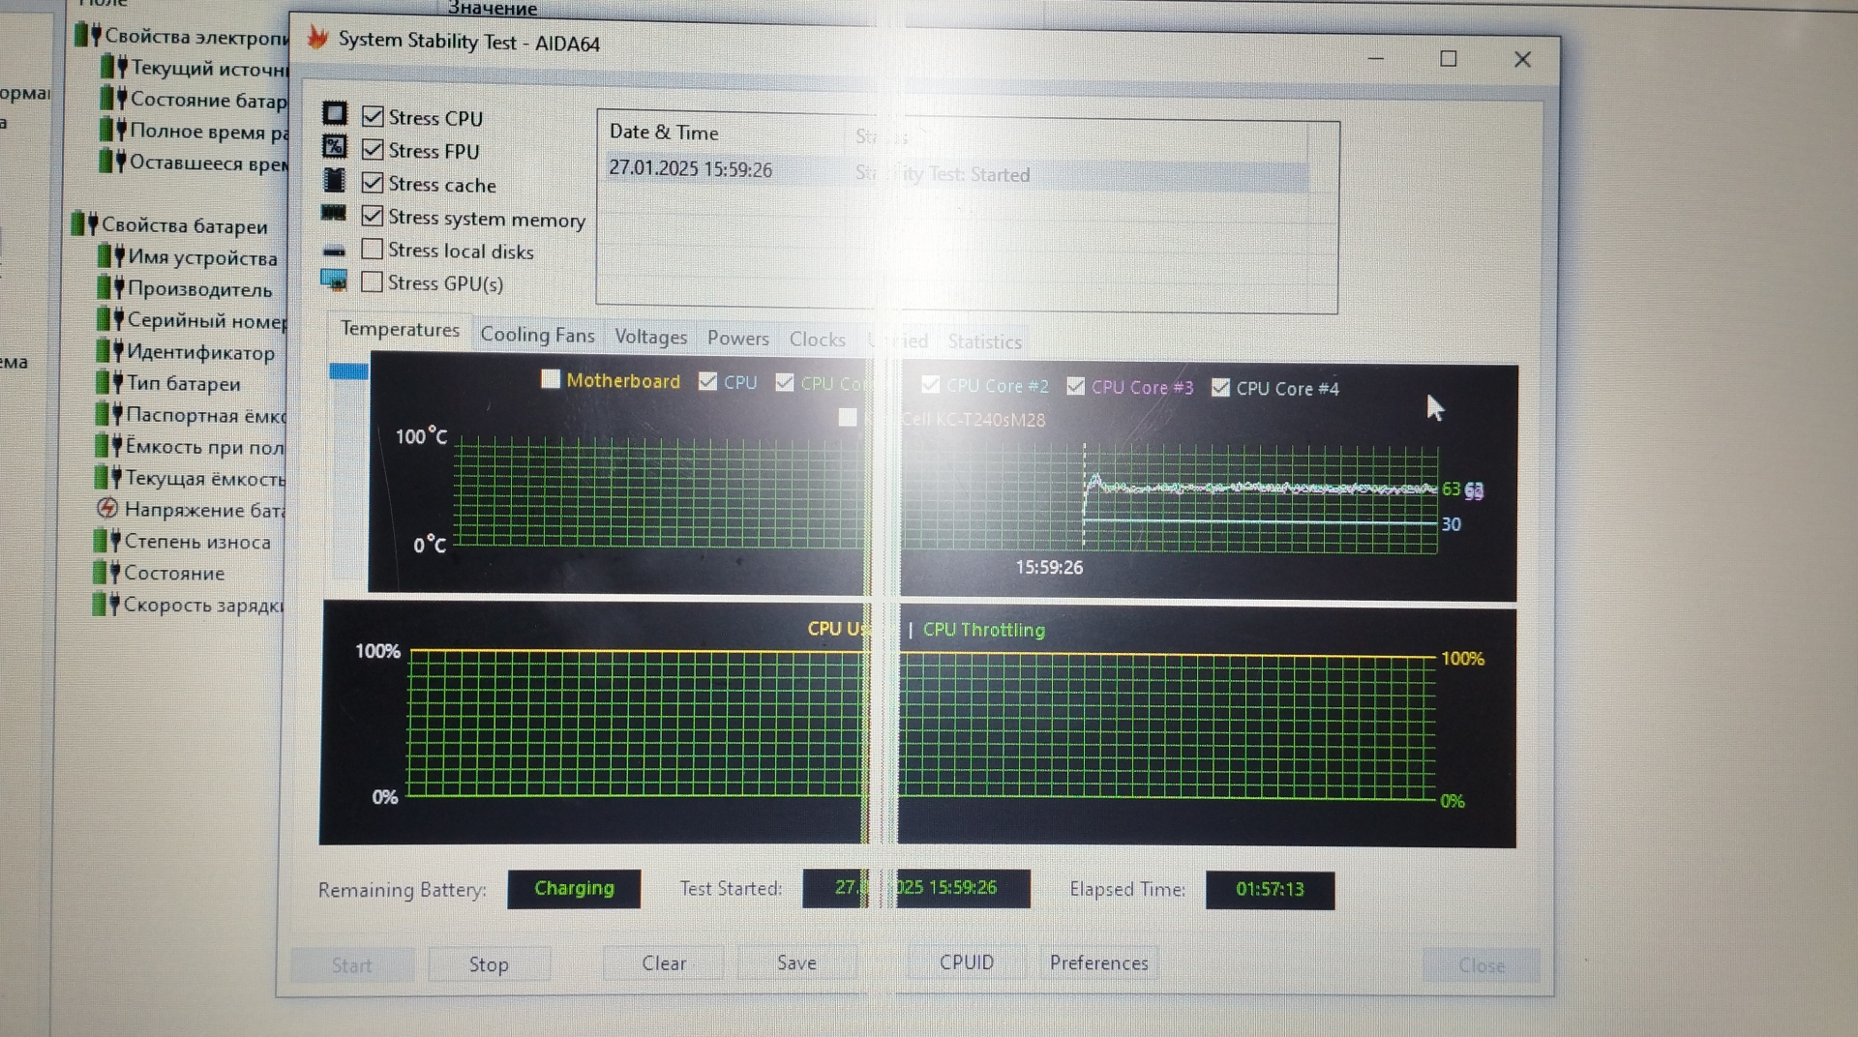
Task: Click battery icon of Свойства электропитания header
Action: 89,35
